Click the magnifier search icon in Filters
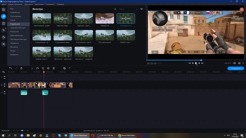This screenshot has height=138, width=246. (115, 9)
